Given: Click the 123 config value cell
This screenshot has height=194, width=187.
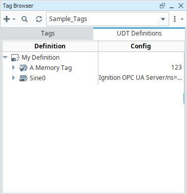Looking at the screenshot, I should point(141,67).
